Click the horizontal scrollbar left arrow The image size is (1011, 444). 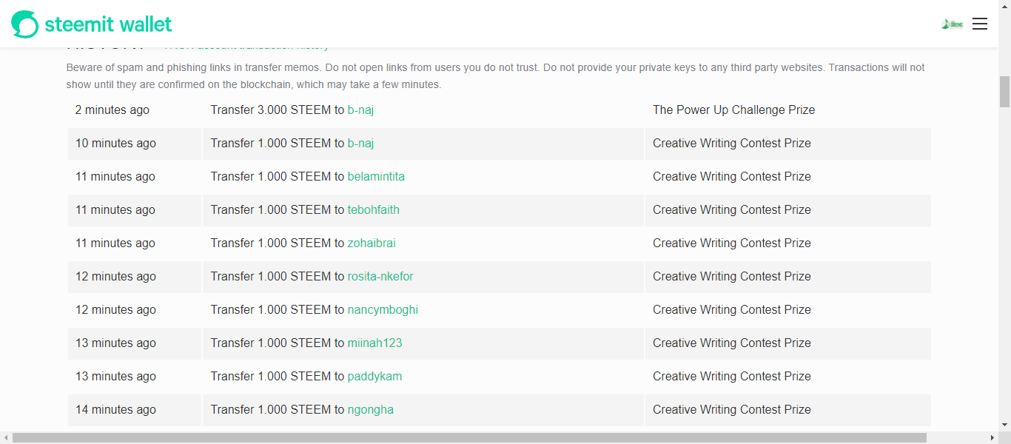click(x=6, y=438)
